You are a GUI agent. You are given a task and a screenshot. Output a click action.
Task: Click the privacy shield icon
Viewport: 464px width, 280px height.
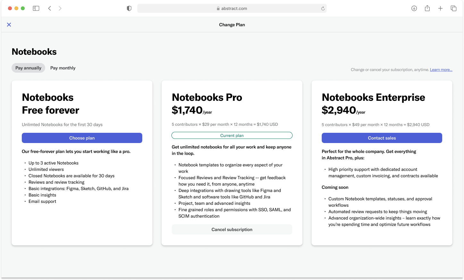click(x=129, y=8)
